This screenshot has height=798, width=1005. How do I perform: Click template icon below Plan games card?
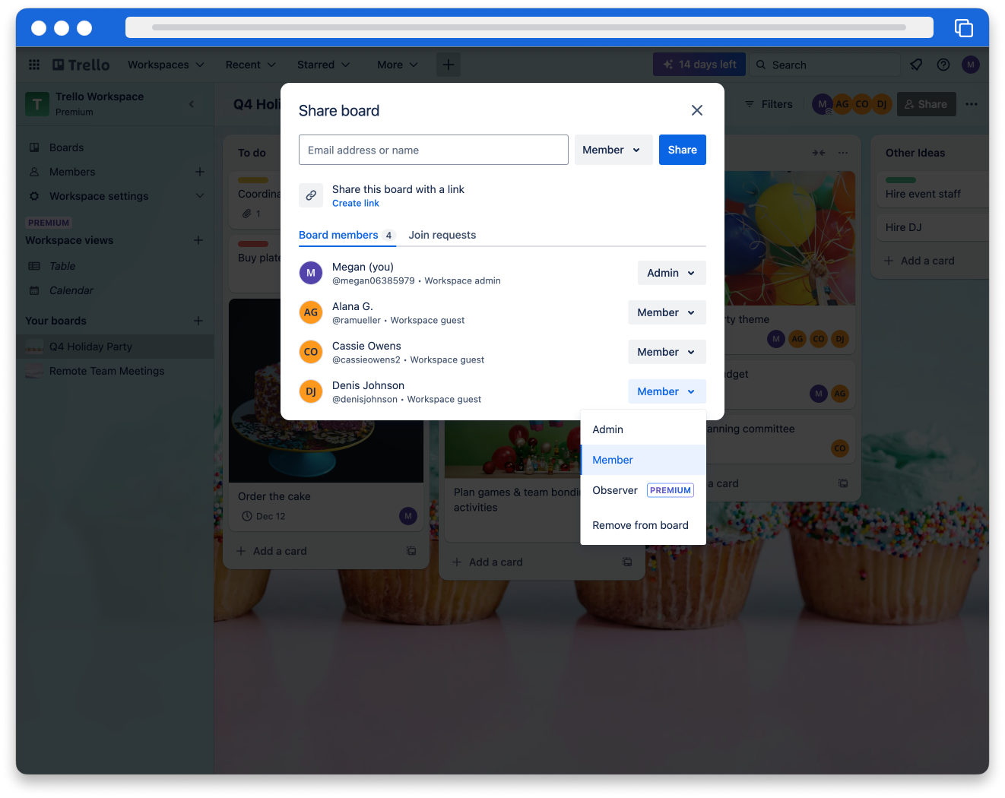[x=627, y=562]
